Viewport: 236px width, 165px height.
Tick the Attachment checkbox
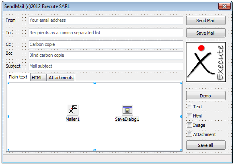coord(189,134)
